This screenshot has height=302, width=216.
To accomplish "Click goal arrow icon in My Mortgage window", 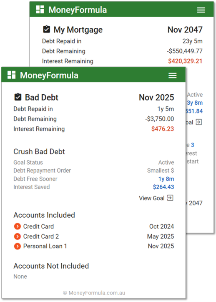I will coord(199,122).
